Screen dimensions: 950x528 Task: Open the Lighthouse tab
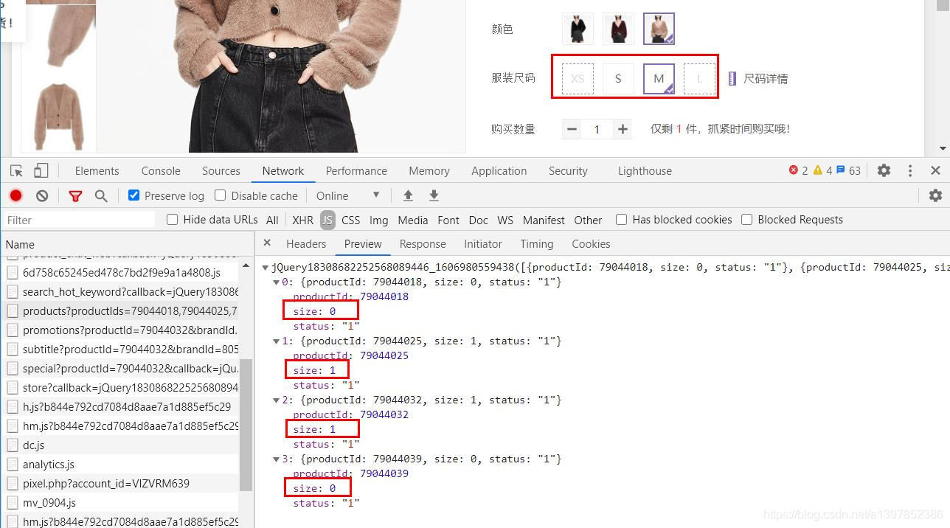(x=645, y=170)
